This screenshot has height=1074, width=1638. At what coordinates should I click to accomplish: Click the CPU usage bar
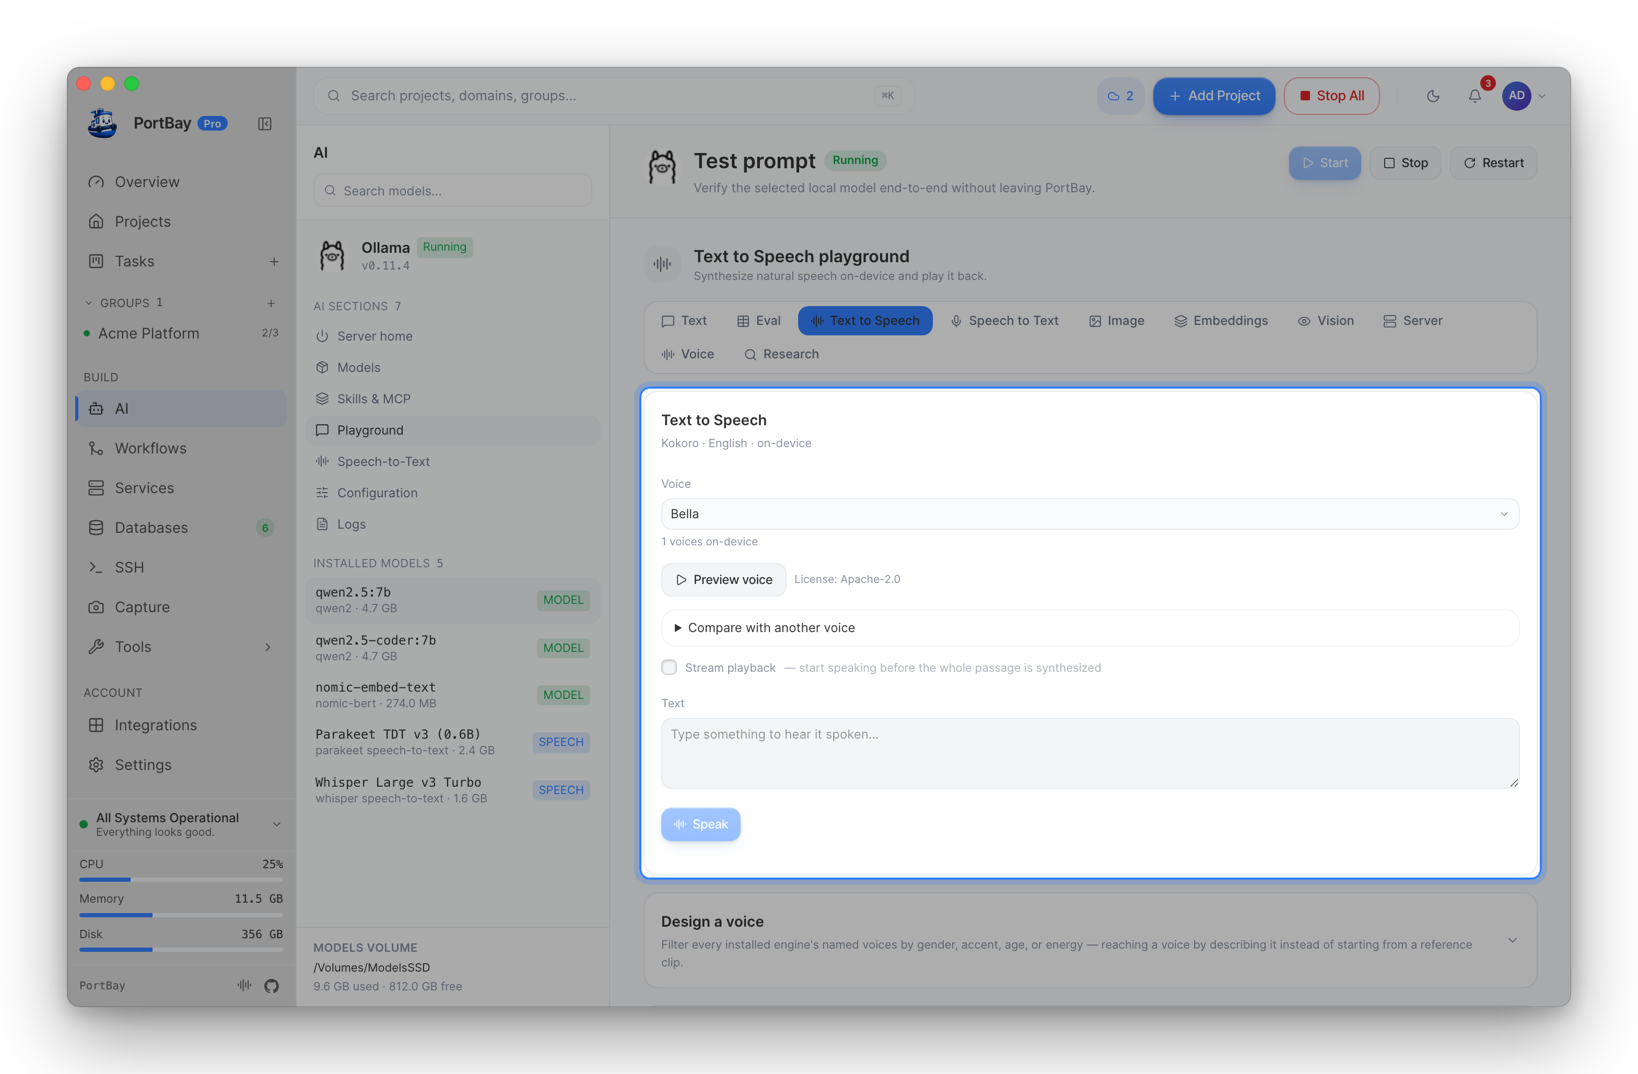click(181, 880)
